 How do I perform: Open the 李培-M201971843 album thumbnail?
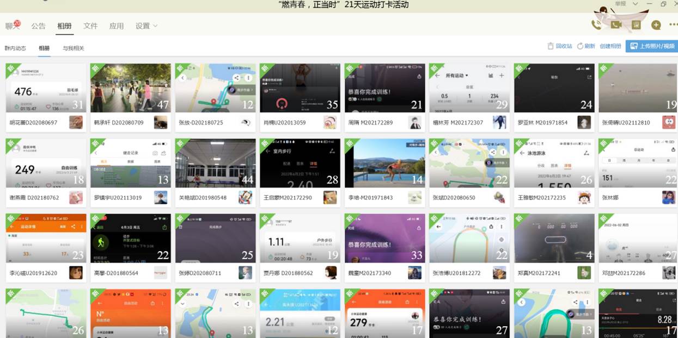[384, 163]
